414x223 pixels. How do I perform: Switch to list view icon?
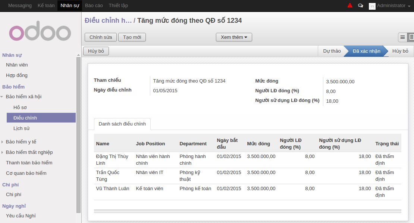pos(402,37)
